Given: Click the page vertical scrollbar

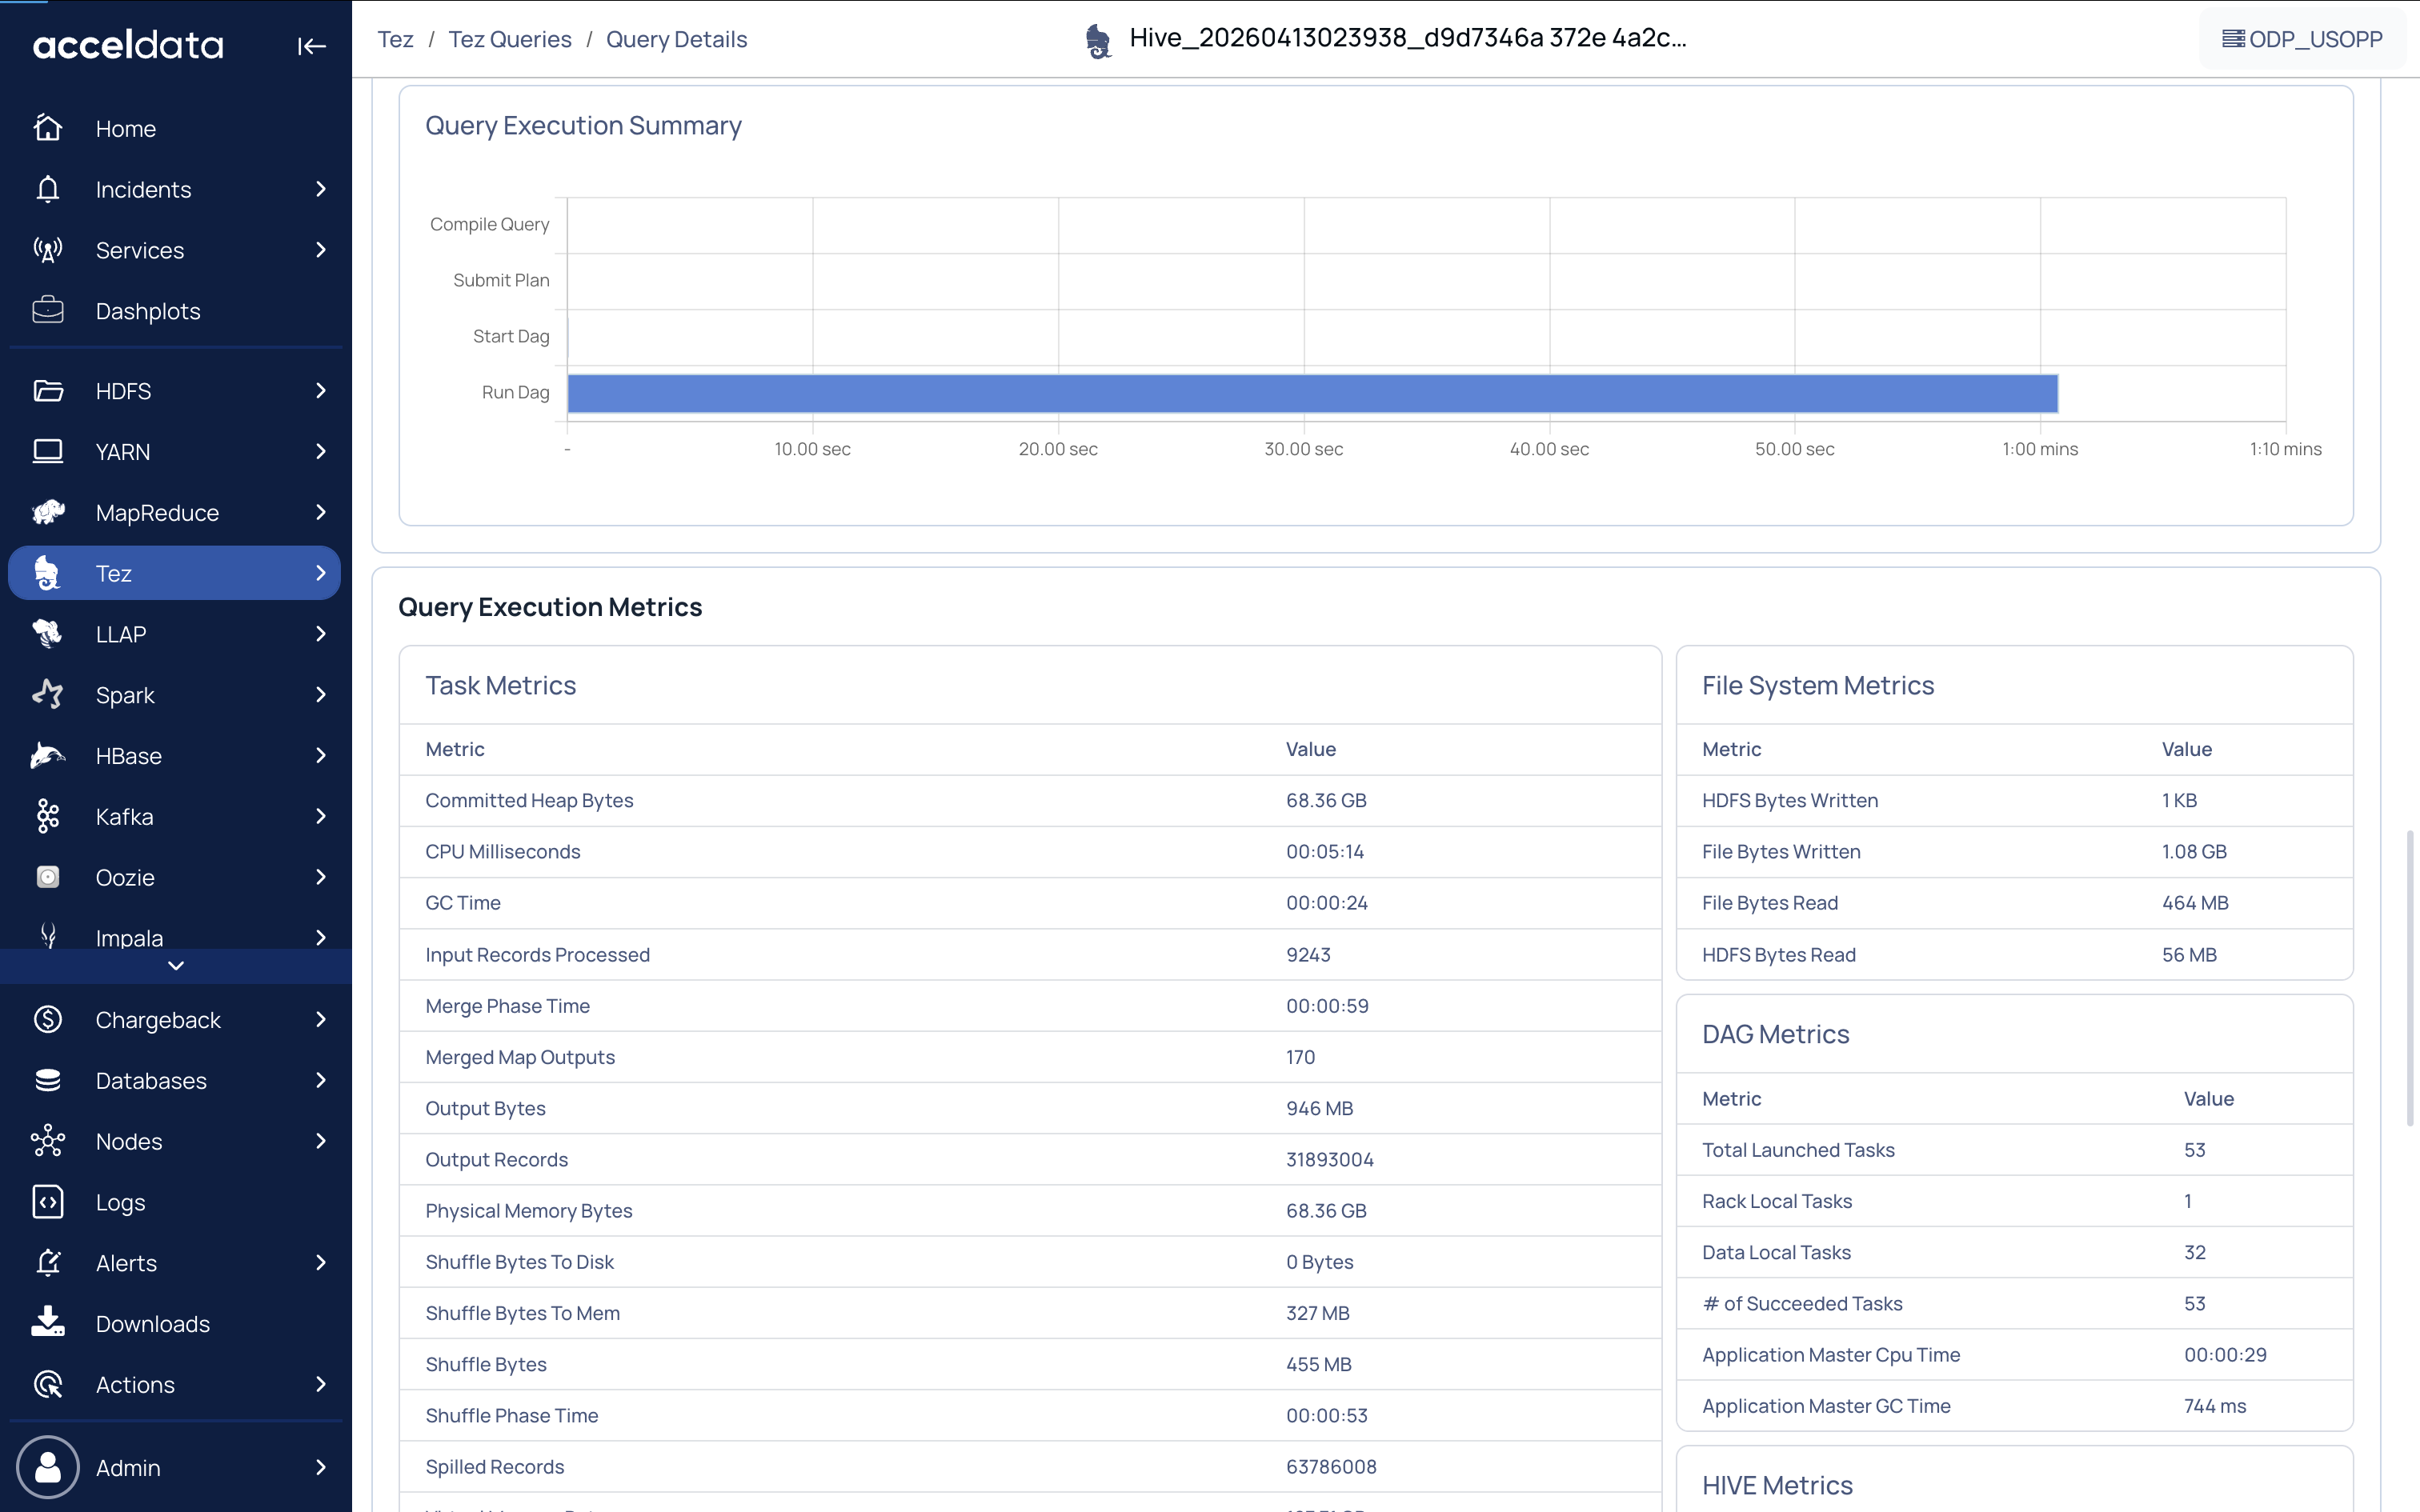Looking at the screenshot, I should [x=2410, y=976].
